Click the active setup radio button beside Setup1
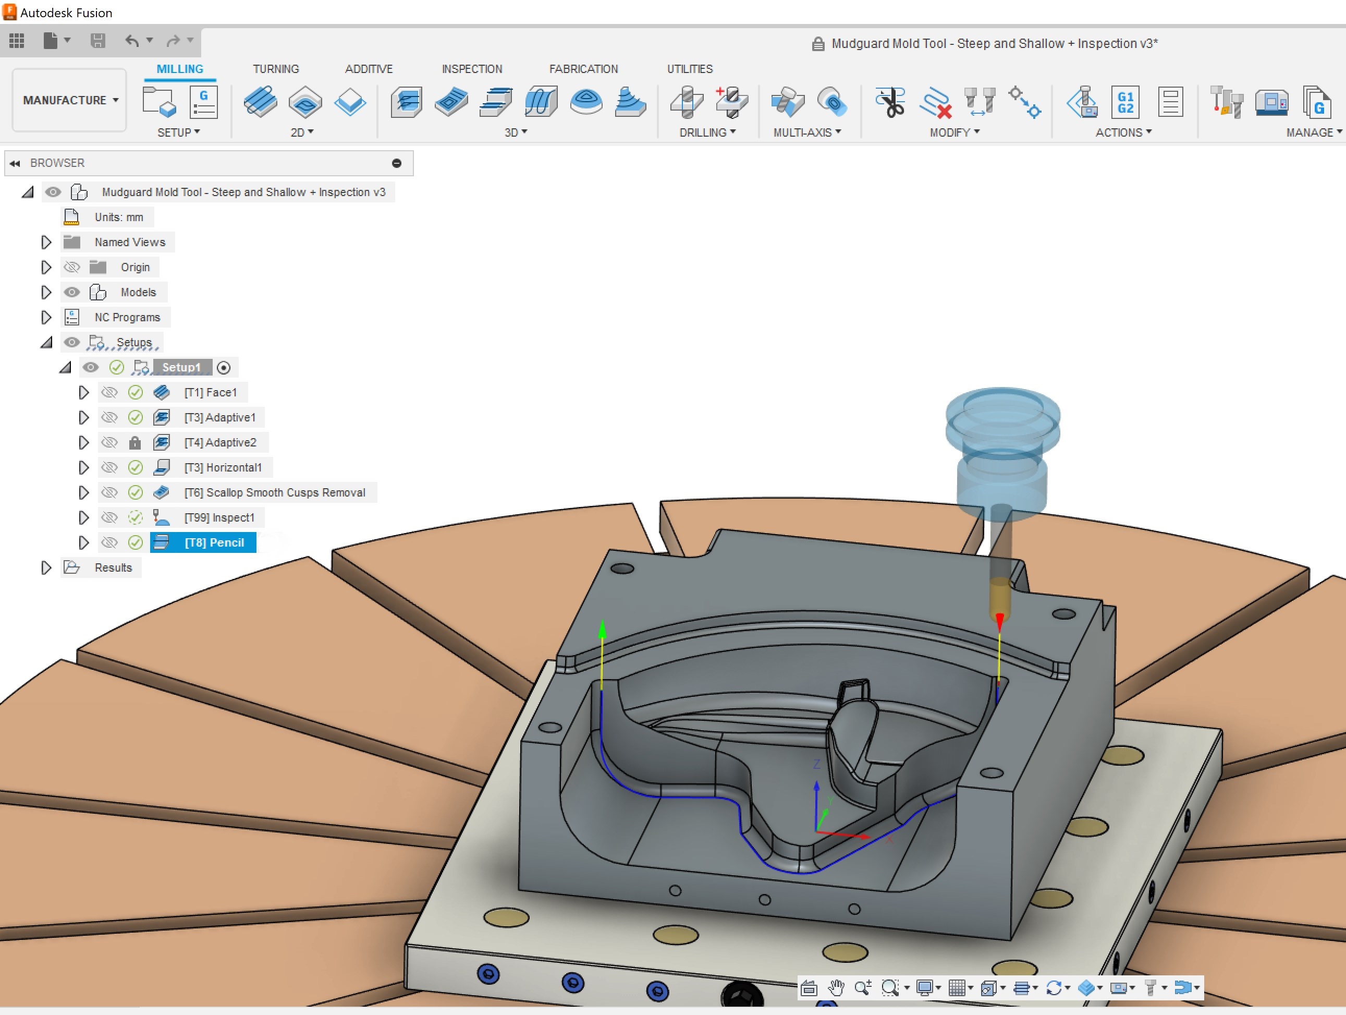The height and width of the screenshot is (1015, 1346). click(223, 368)
